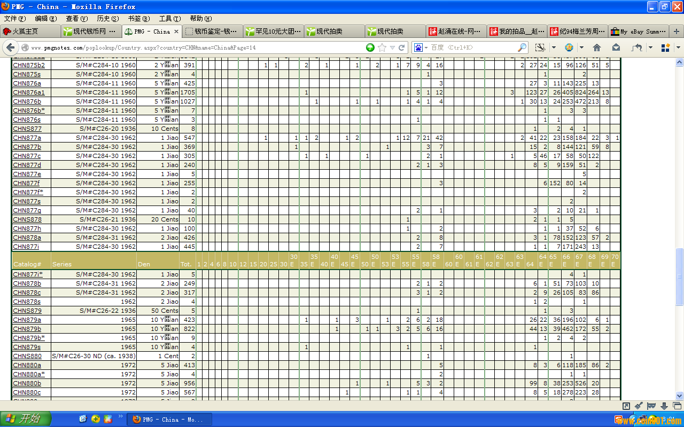
Task: Click the browser back arrow button
Action: pos(10,48)
